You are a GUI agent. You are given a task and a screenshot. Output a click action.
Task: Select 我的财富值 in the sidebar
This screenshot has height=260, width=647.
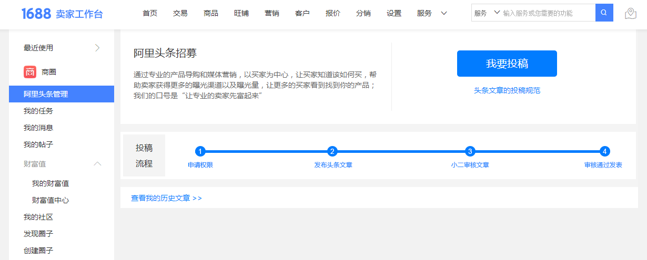[x=50, y=183]
